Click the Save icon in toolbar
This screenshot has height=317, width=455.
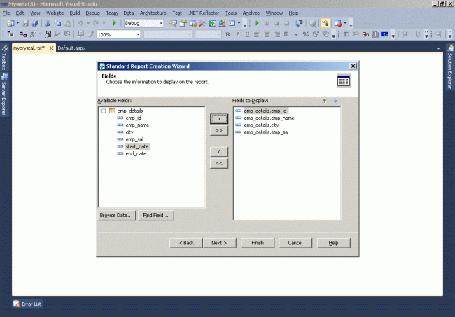tap(25, 23)
